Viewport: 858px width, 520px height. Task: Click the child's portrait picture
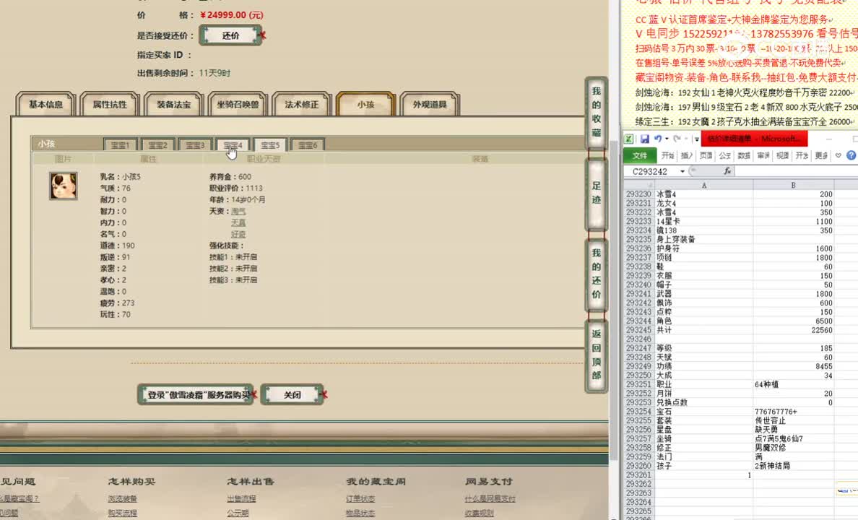(63, 186)
